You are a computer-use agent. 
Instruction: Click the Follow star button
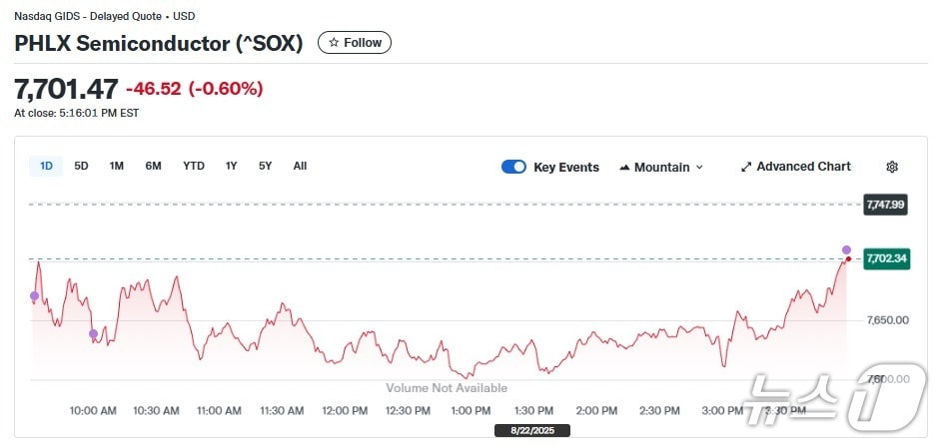tap(355, 43)
